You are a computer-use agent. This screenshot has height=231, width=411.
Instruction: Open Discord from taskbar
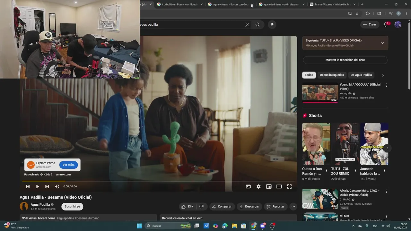263,226
